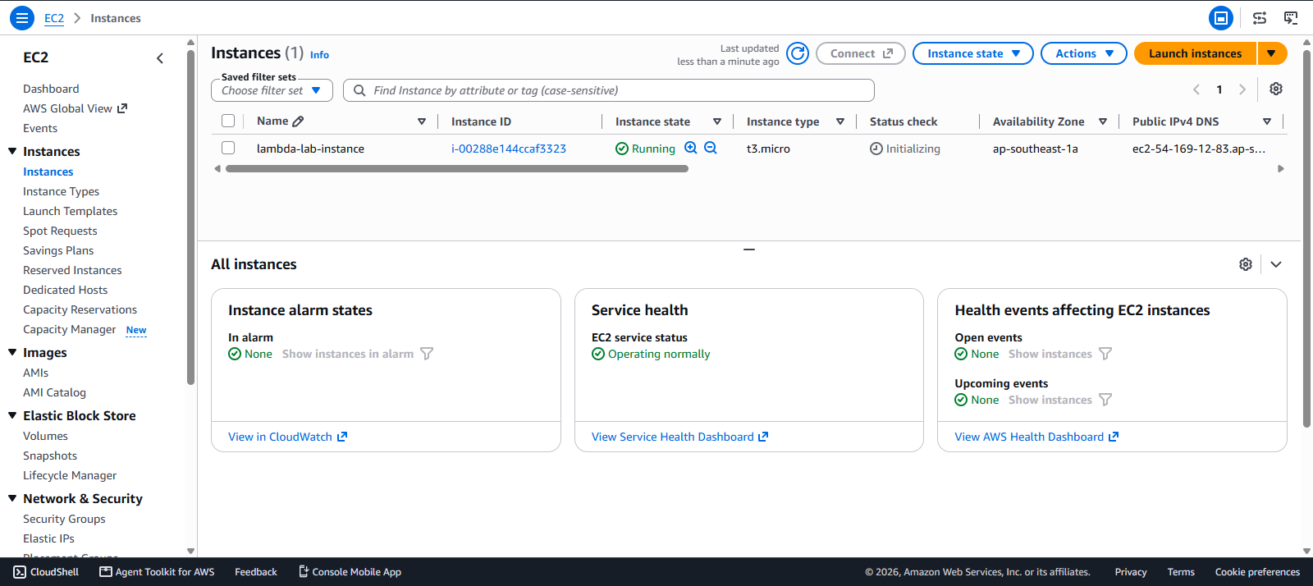Open the top bar screen feedback icon

[1291, 18]
